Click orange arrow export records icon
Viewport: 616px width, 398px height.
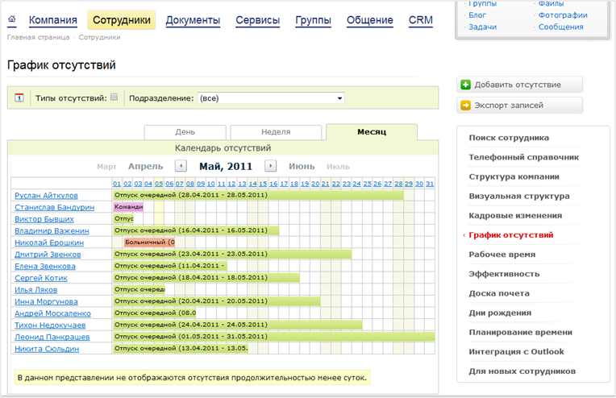(465, 106)
